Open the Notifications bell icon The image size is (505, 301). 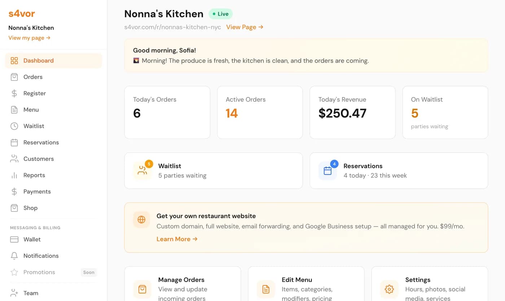(14, 256)
